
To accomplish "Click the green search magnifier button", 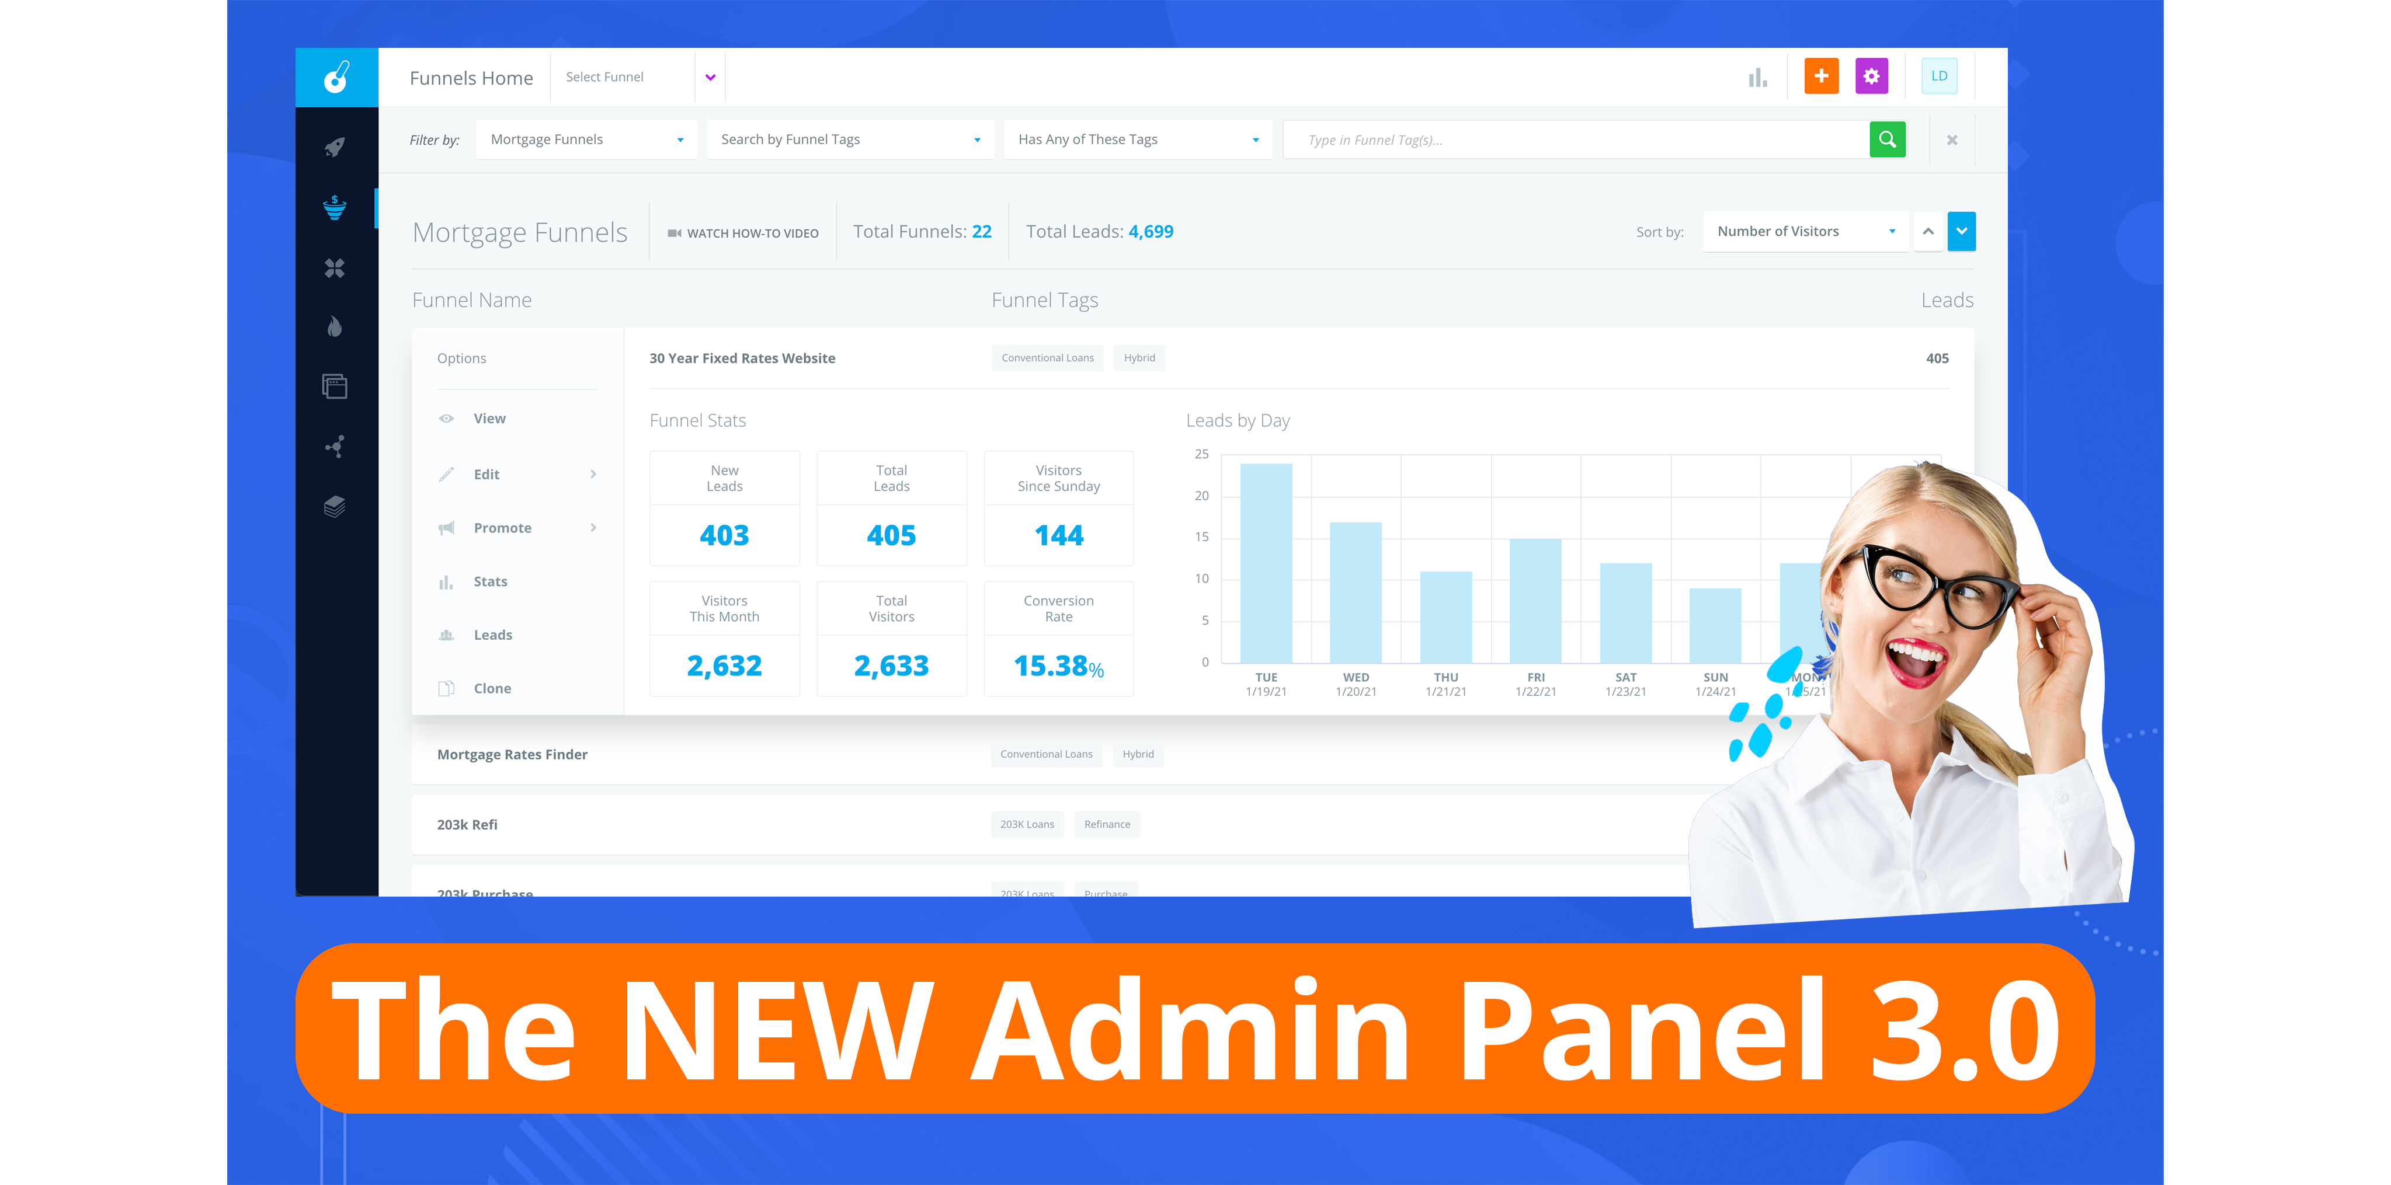I will pyautogui.click(x=1888, y=140).
